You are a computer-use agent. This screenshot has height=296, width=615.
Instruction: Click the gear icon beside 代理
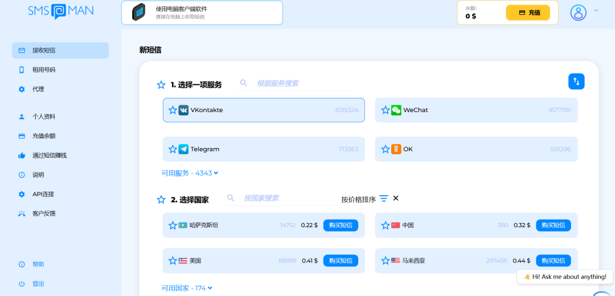point(22,89)
